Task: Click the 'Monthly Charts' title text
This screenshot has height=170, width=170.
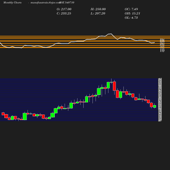Action: click(12, 3)
